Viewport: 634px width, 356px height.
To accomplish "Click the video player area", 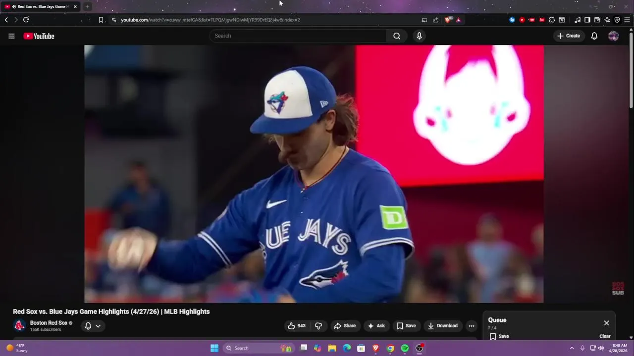I will [x=314, y=174].
